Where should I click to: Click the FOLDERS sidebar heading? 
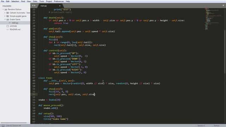[x=7, y=6]
